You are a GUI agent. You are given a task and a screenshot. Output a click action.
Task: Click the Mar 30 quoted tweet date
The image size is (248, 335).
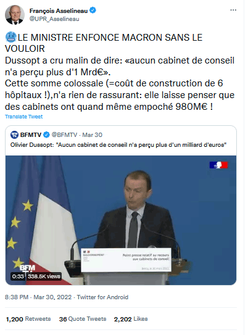point(93,135)
